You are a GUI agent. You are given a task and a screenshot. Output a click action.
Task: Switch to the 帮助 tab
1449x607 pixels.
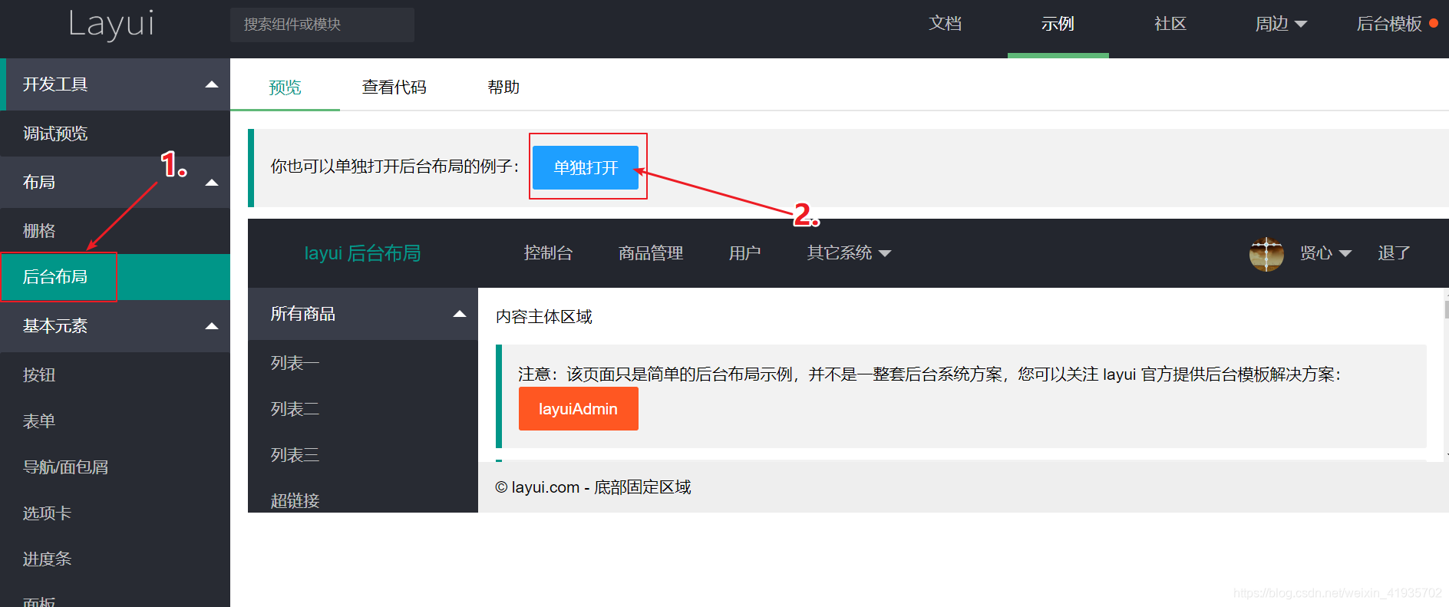coord(503,87)
